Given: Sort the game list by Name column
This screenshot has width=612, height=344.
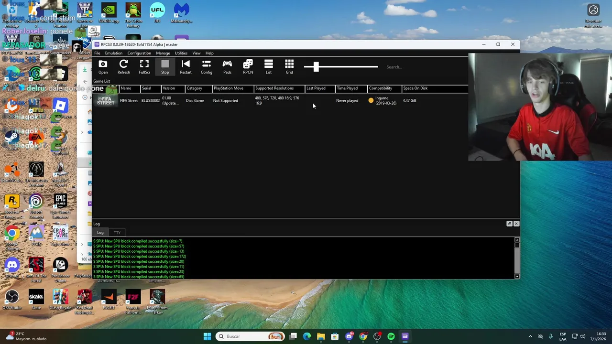Looking at the screenshot, I should [129, 88].
